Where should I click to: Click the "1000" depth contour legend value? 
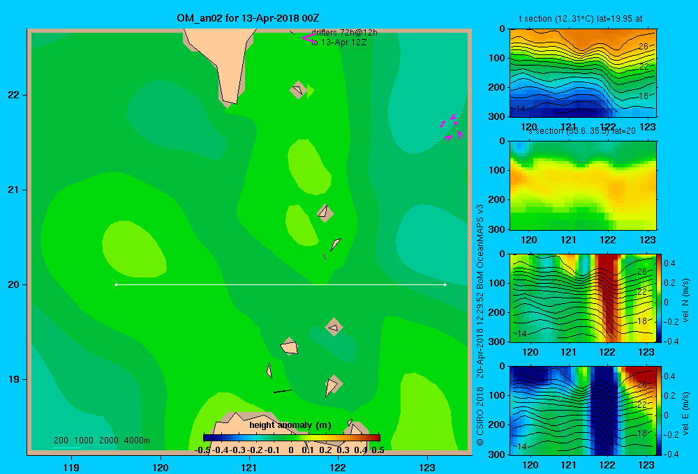84,441
